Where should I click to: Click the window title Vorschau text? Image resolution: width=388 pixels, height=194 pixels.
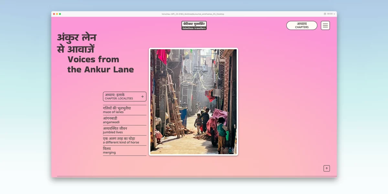point(193,14)
